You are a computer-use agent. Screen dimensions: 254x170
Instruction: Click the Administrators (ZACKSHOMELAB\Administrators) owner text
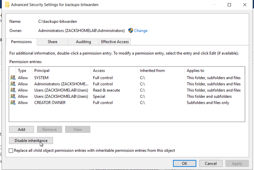82,31
